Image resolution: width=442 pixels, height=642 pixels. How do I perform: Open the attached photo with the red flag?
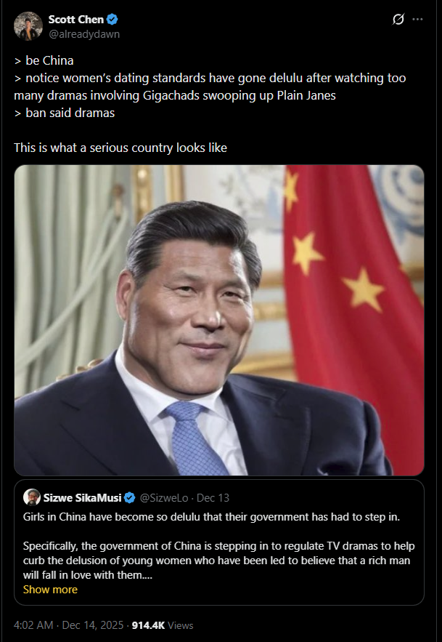[x=219, y=320]
